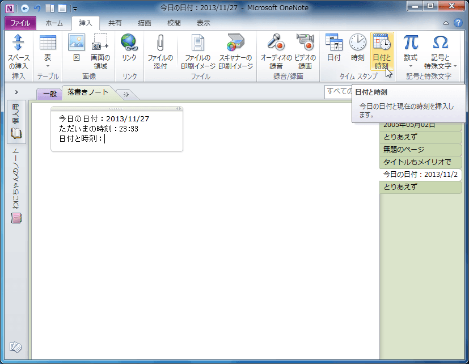Click the Insert Space icon

coord(18,52)
